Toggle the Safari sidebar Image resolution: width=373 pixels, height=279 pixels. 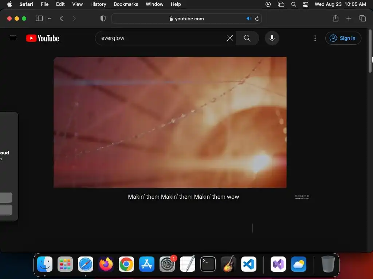coord(39,19)
